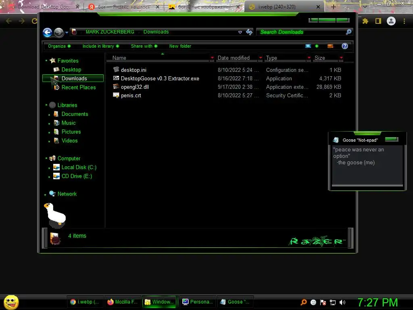Viewport: 413px width, 310px height.
Task: Switch to i.webp Chrome taskbar button
Action: 85,302
